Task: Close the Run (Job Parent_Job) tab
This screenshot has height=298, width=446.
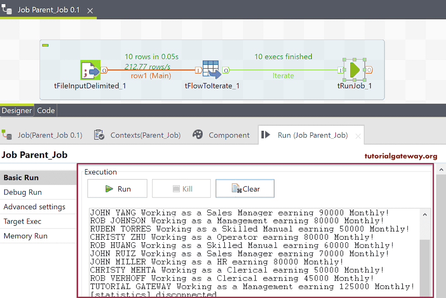Action: [358, 135]
